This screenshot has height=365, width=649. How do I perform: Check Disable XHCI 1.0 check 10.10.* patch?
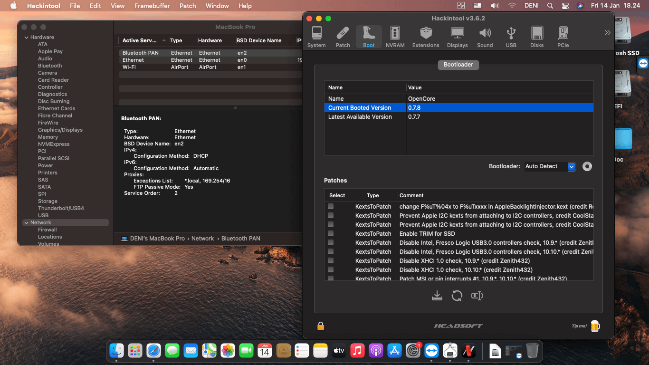point(331,270)
